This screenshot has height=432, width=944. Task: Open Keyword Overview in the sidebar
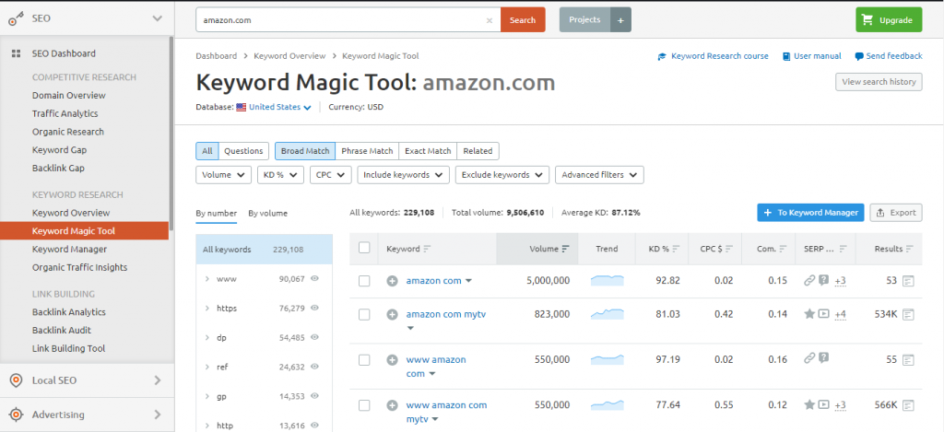tap(71, 213)
